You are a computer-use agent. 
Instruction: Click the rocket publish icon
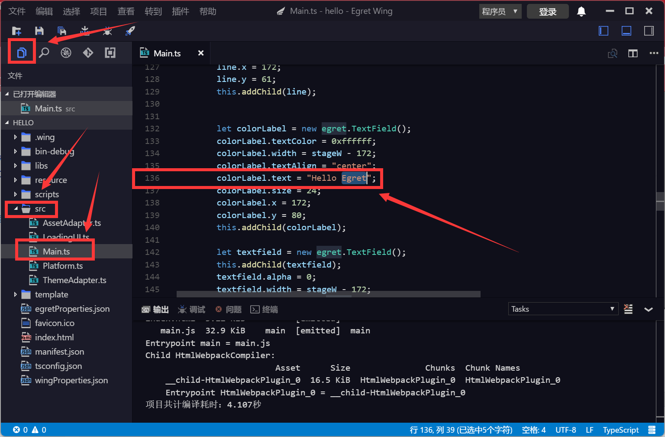pyautogui.click(x=130, y=31)
